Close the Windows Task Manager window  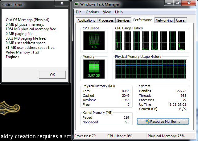[x=189, y=3]
